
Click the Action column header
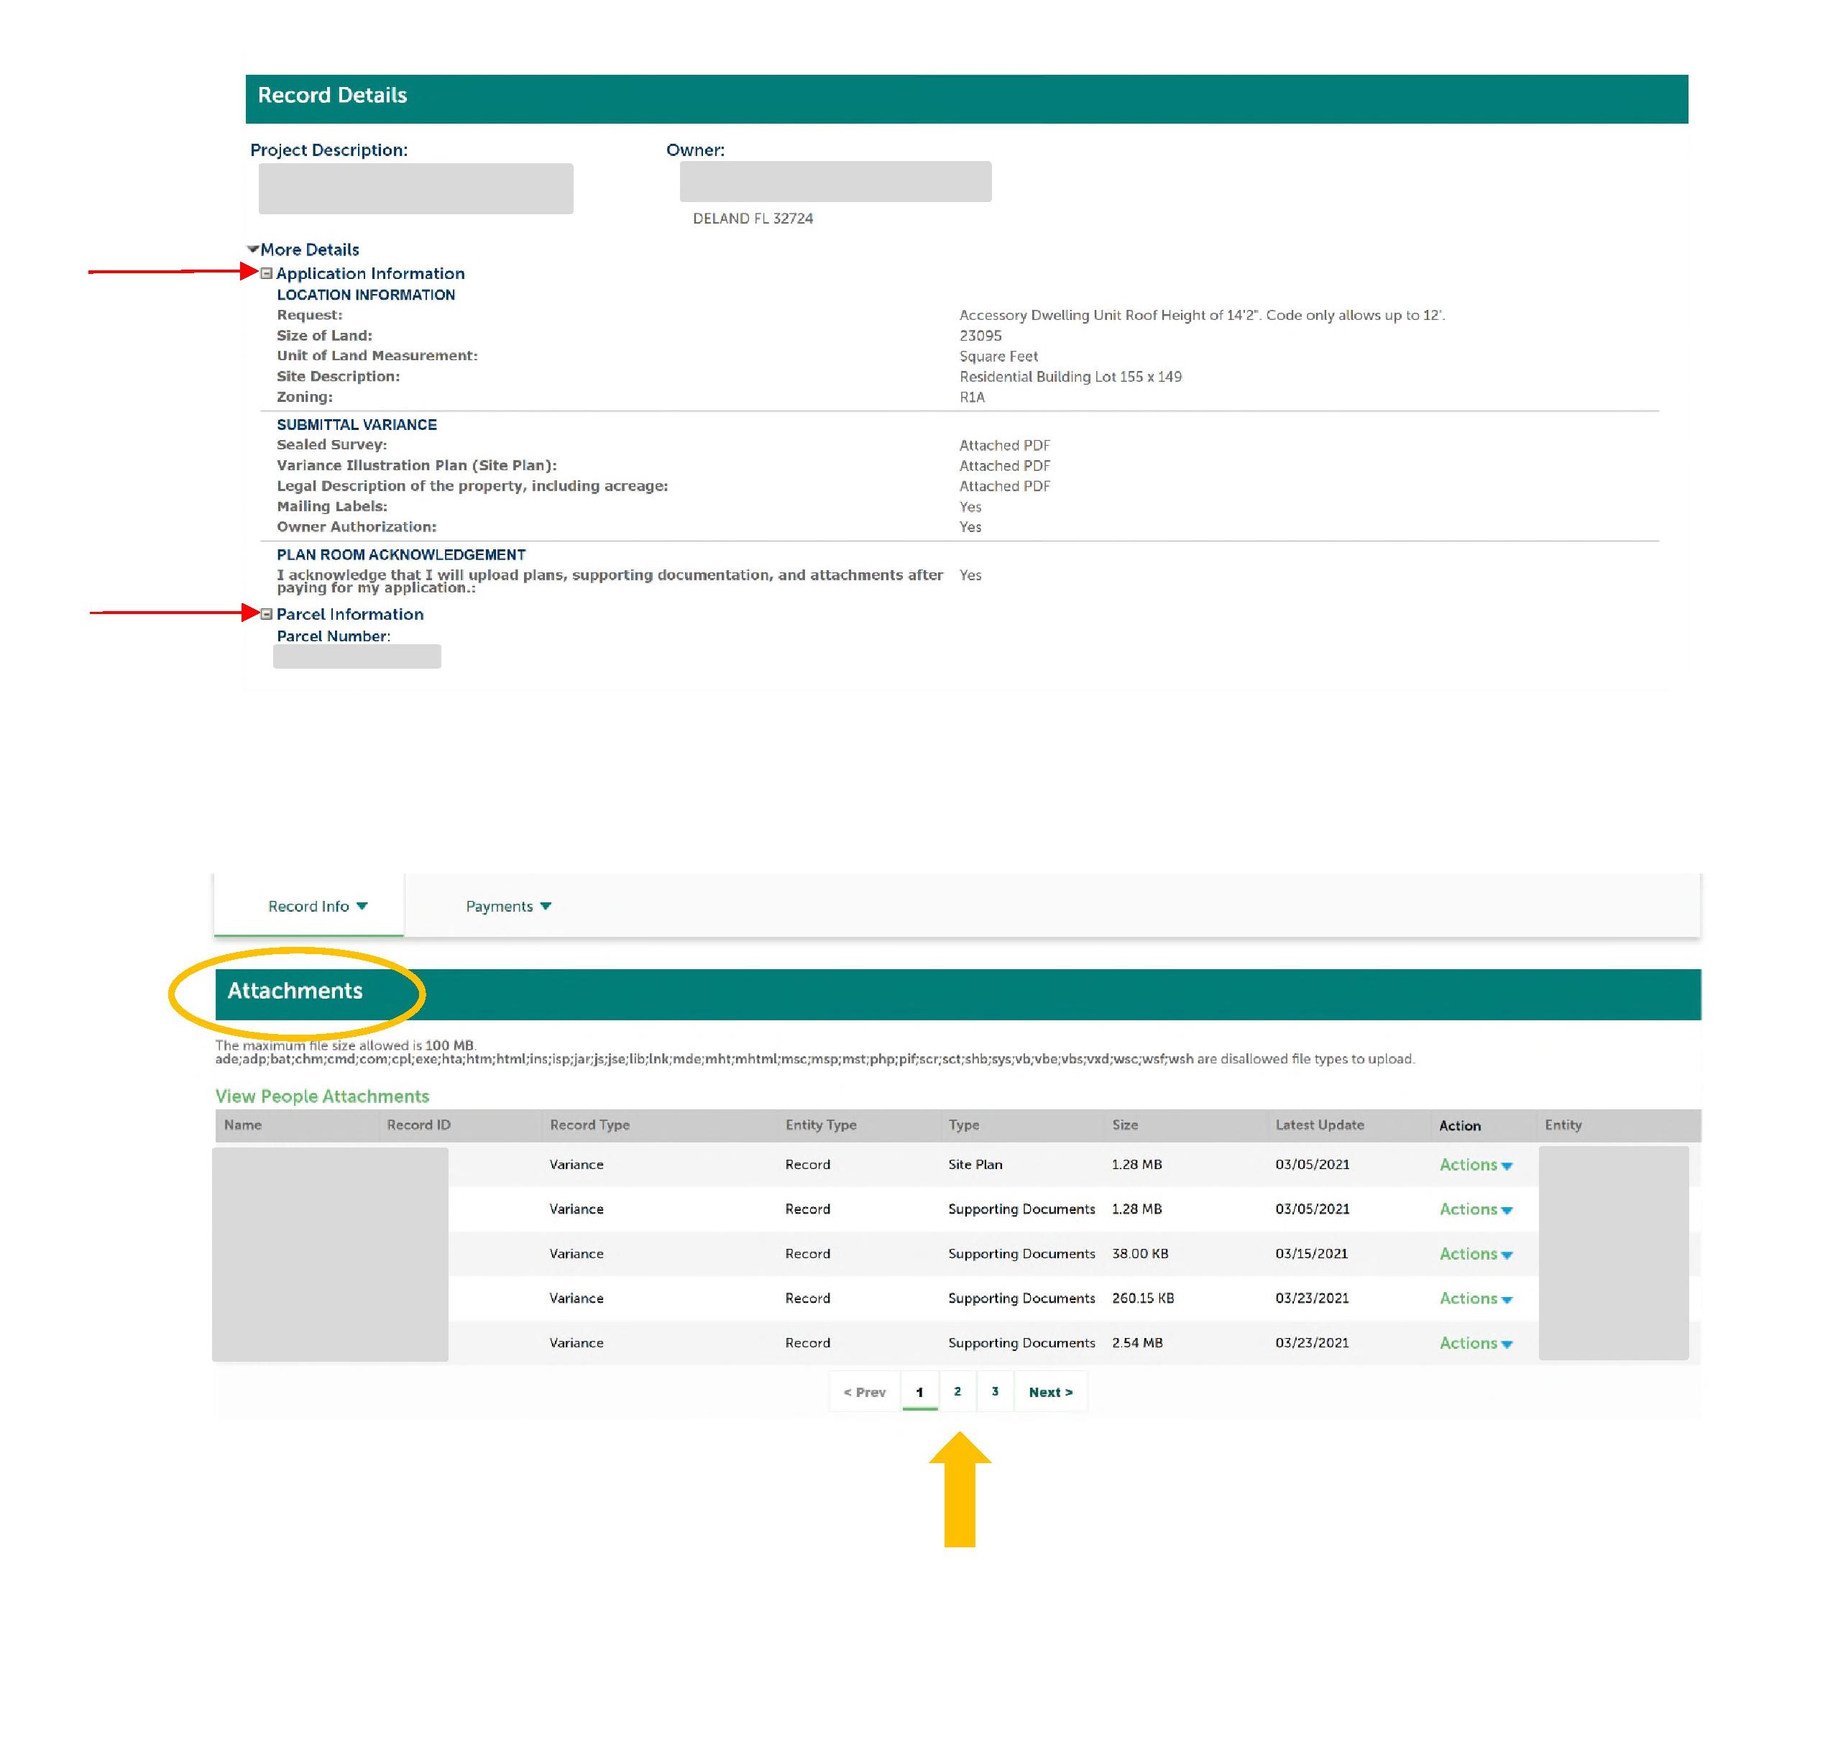pos(1459,1125)
